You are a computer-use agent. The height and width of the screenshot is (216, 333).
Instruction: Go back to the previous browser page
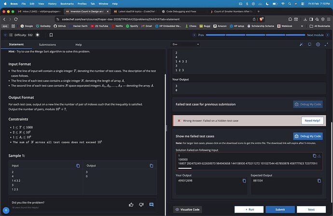point(4,19)
